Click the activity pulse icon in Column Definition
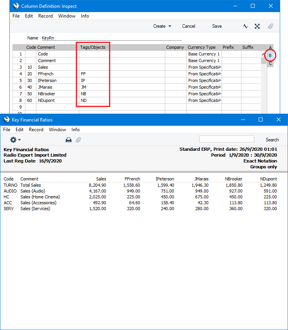The width and height of the screenshot is (288, 330). click(245, 26)
